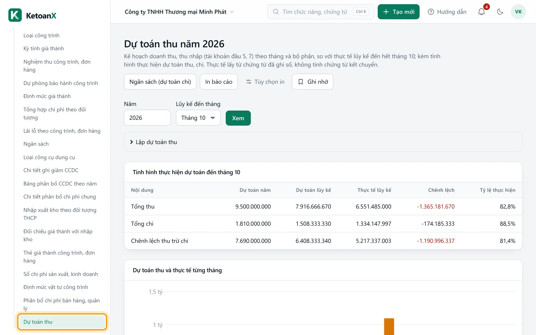Go to Định mức vật tư công trình
536x335 pixels.
(x=56, y=287)
